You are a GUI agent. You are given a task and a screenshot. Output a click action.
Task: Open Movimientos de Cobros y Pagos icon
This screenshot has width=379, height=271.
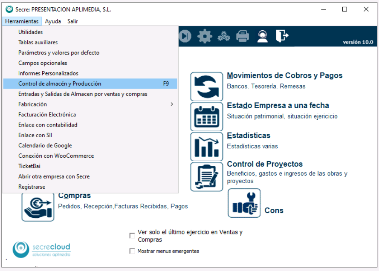207,86
